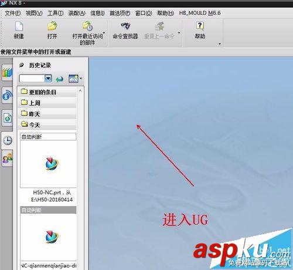Viewport: 293px width, 270px height.
Task: Open the Internet Explorer sidebar tab
Action: pyautogui.click(x=7, y=95)
